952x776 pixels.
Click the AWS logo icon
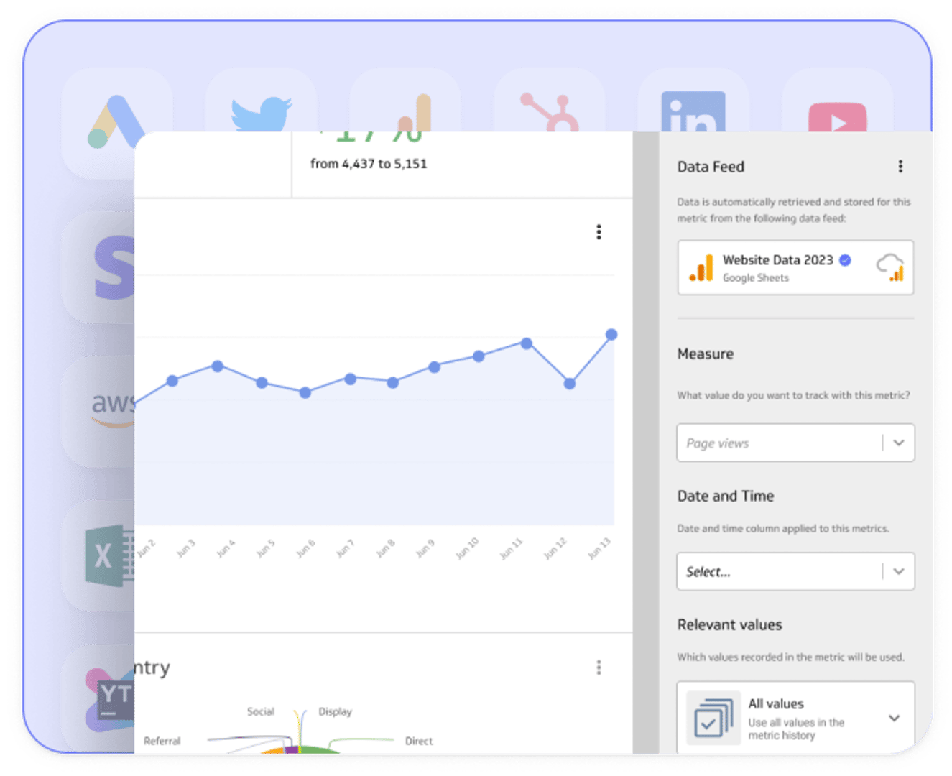pos(113,410)
